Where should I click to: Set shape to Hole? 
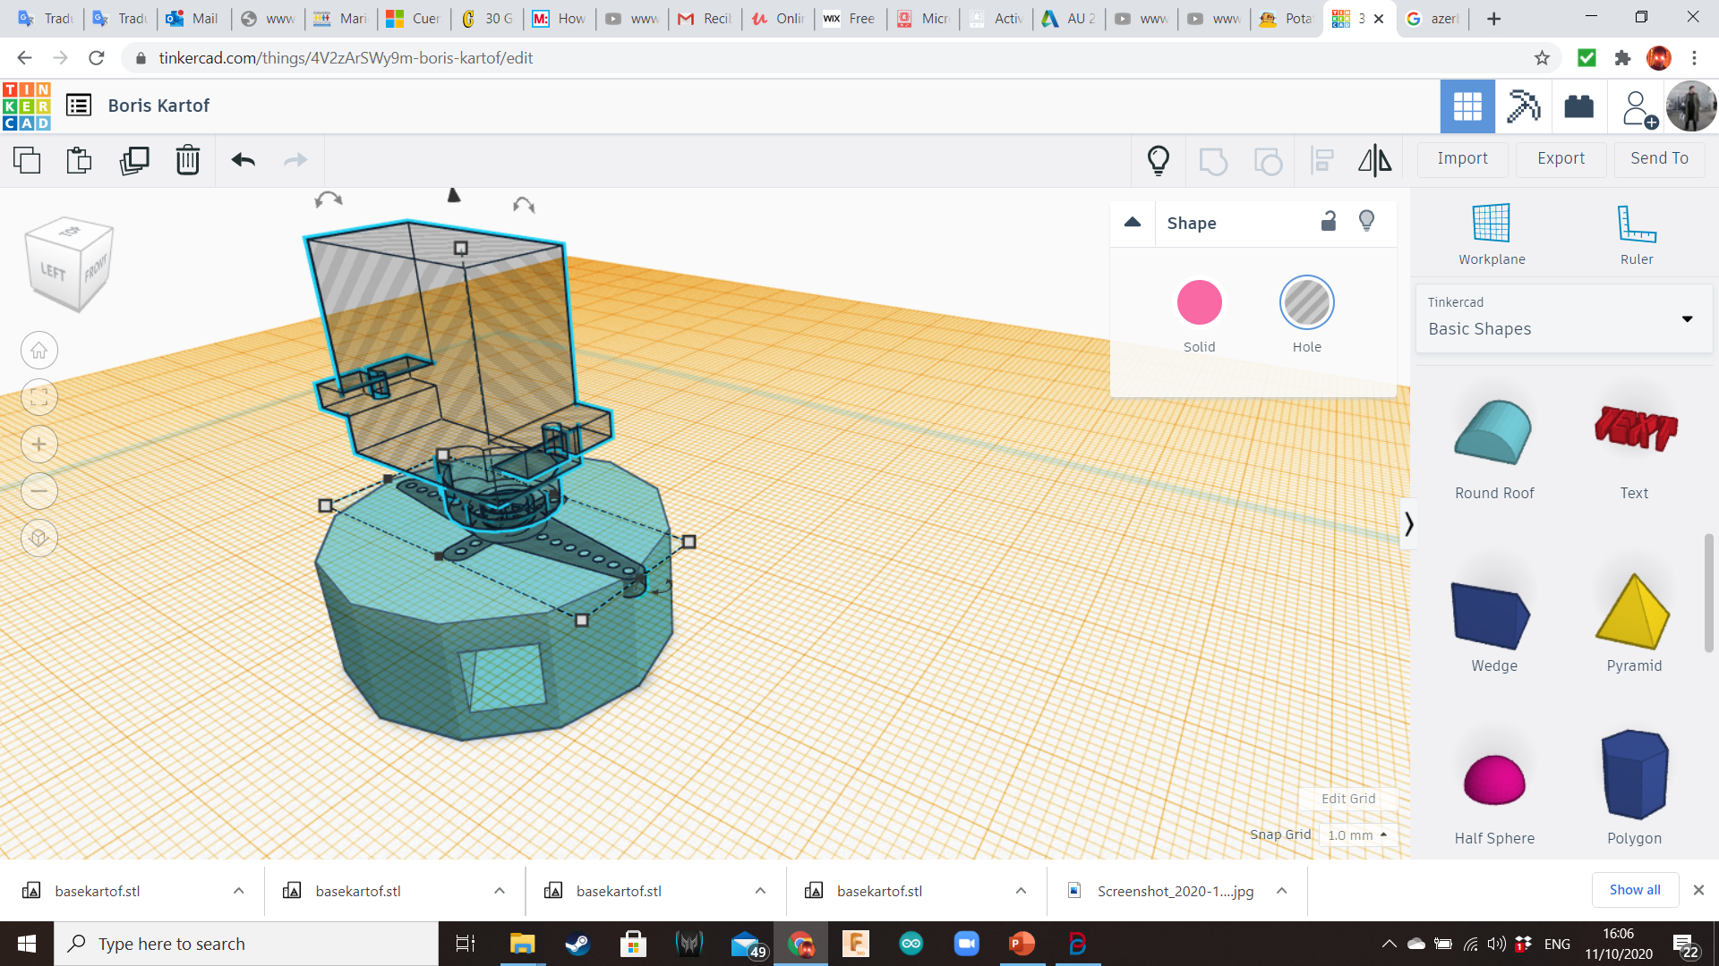(1306, 303)
